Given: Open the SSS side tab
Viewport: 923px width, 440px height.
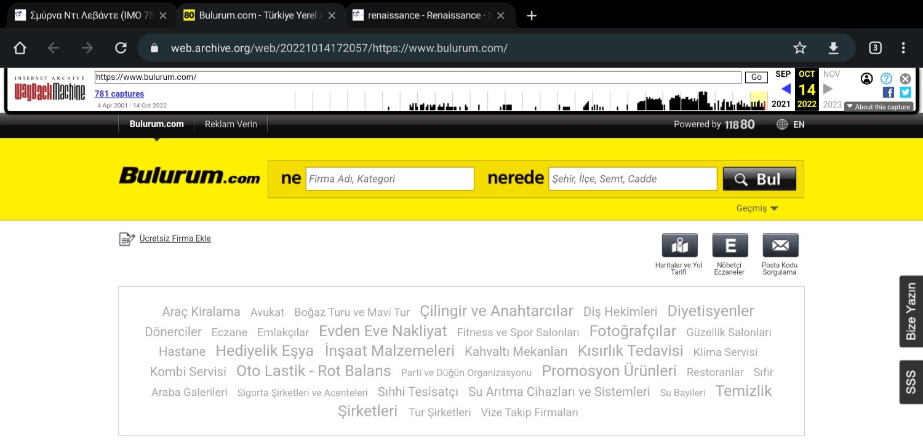Looking at the screenshot, I should (x=911, y=382).
